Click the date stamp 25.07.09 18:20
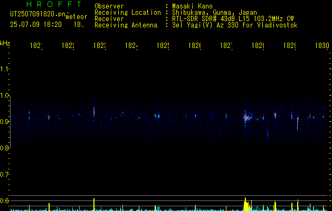 (36, 25)
